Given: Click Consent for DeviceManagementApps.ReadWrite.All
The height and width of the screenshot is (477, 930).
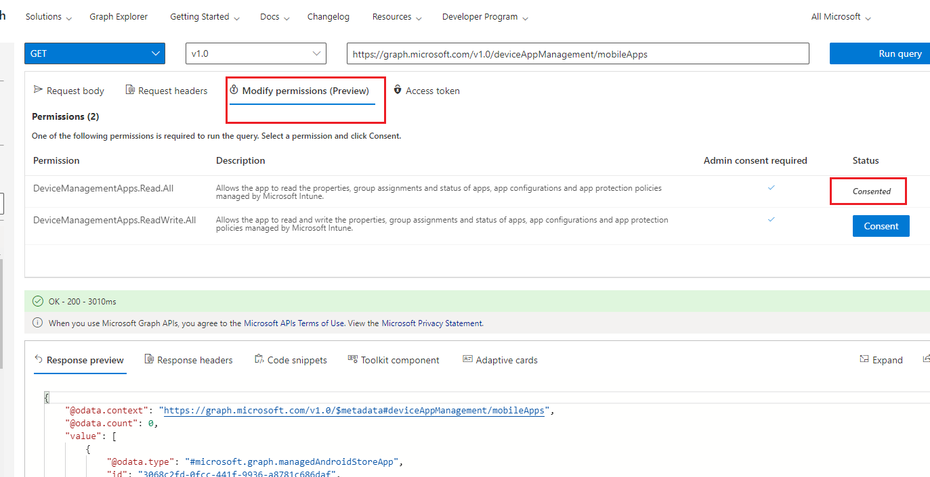Looking at the screenshot, I should point(881,226).
